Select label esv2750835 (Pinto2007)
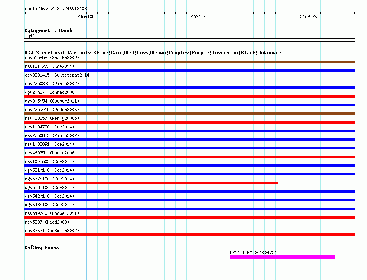 click(52, 135)
